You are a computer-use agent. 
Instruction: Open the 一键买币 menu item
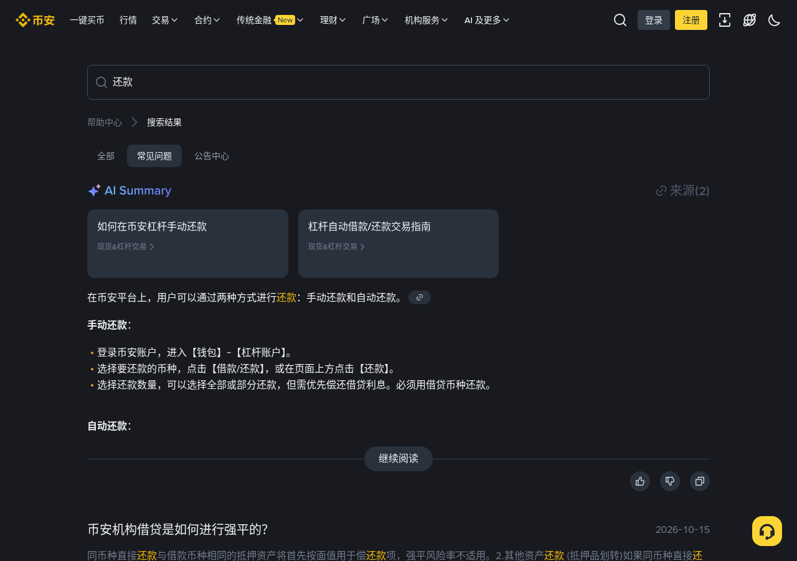[x=87, y=20]
